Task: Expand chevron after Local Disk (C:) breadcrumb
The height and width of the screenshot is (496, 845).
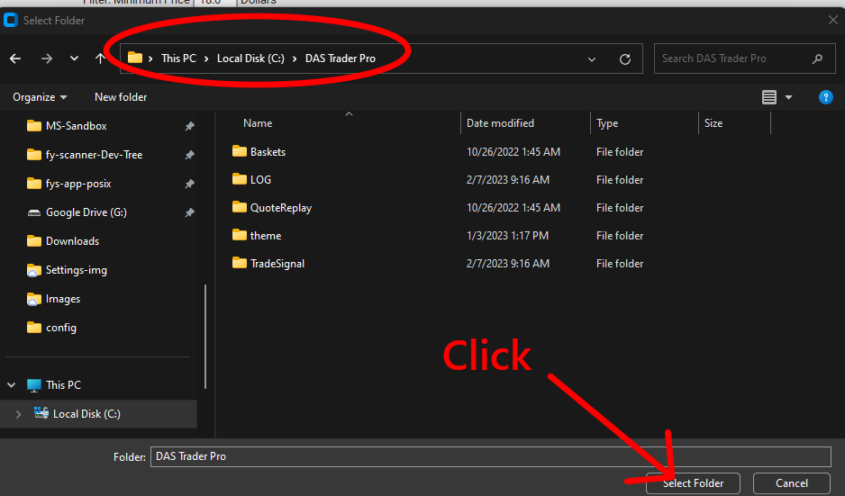Action: pos(295,59)
